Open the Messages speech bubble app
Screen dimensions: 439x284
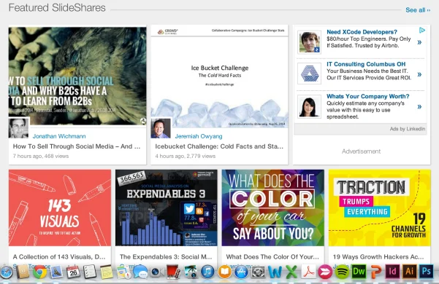coord(140,272)
